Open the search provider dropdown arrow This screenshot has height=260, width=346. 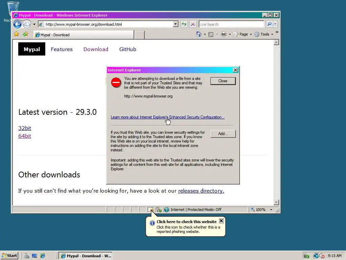275,24
